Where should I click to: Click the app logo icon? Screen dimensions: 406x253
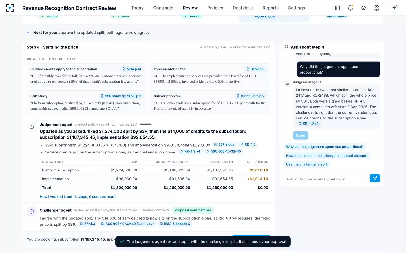[10, 8]
